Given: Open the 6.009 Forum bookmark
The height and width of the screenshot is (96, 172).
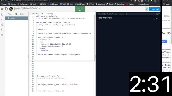Looking at the screenshot, I should tap(80, 4).
